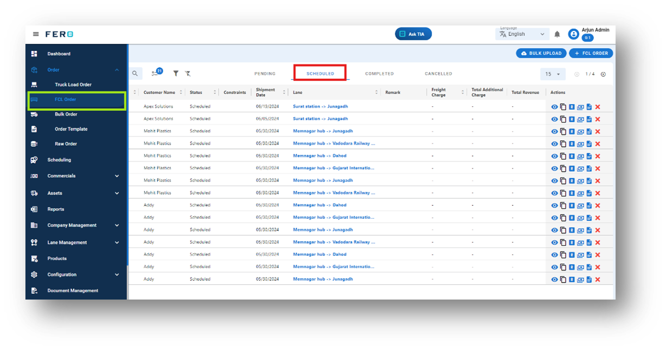Copy the first Apex Solutions order
This screenshot has height=351, width=667.
563,107
